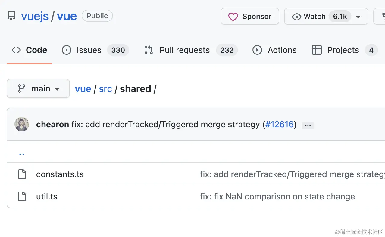Open the main branch dropdown
Screen dimensions: 385x237
click(x=38, y=88)
